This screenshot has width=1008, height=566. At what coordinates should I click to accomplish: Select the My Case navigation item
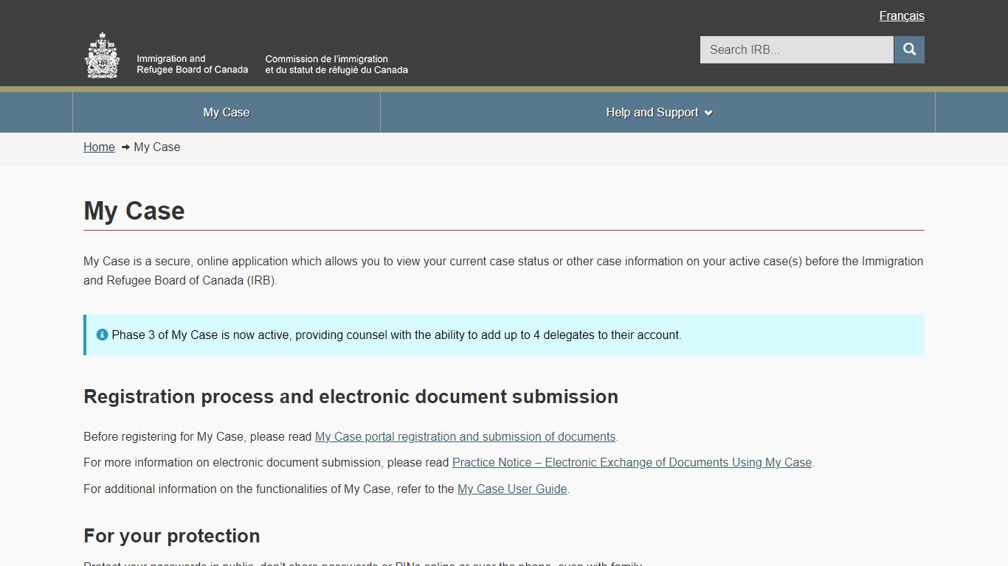[226, 112]
